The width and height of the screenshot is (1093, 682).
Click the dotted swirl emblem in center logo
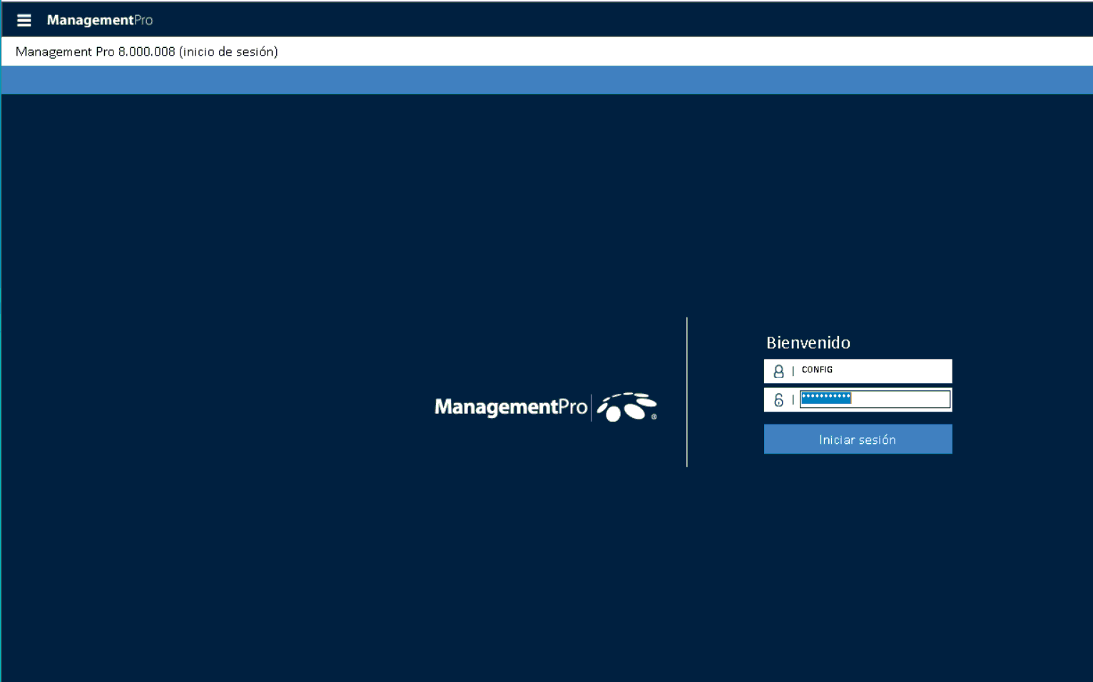626,407
